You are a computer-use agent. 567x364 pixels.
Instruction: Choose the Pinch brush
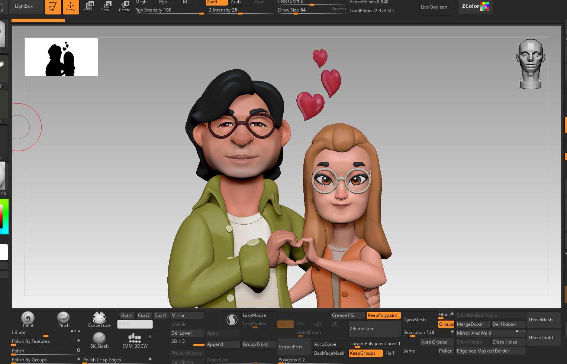(x=63, y=318)
